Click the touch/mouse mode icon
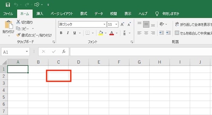 (37, 5)
